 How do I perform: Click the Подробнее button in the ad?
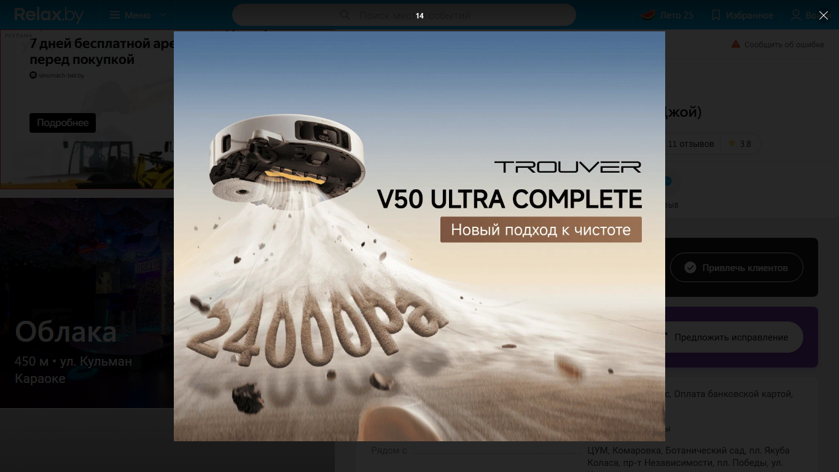(63, 123)
